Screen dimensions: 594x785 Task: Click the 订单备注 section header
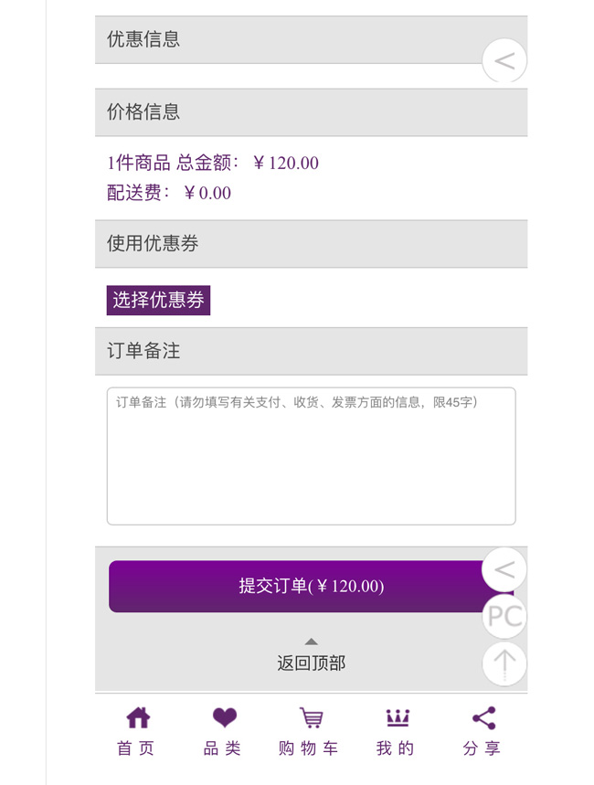coord(311,351)
